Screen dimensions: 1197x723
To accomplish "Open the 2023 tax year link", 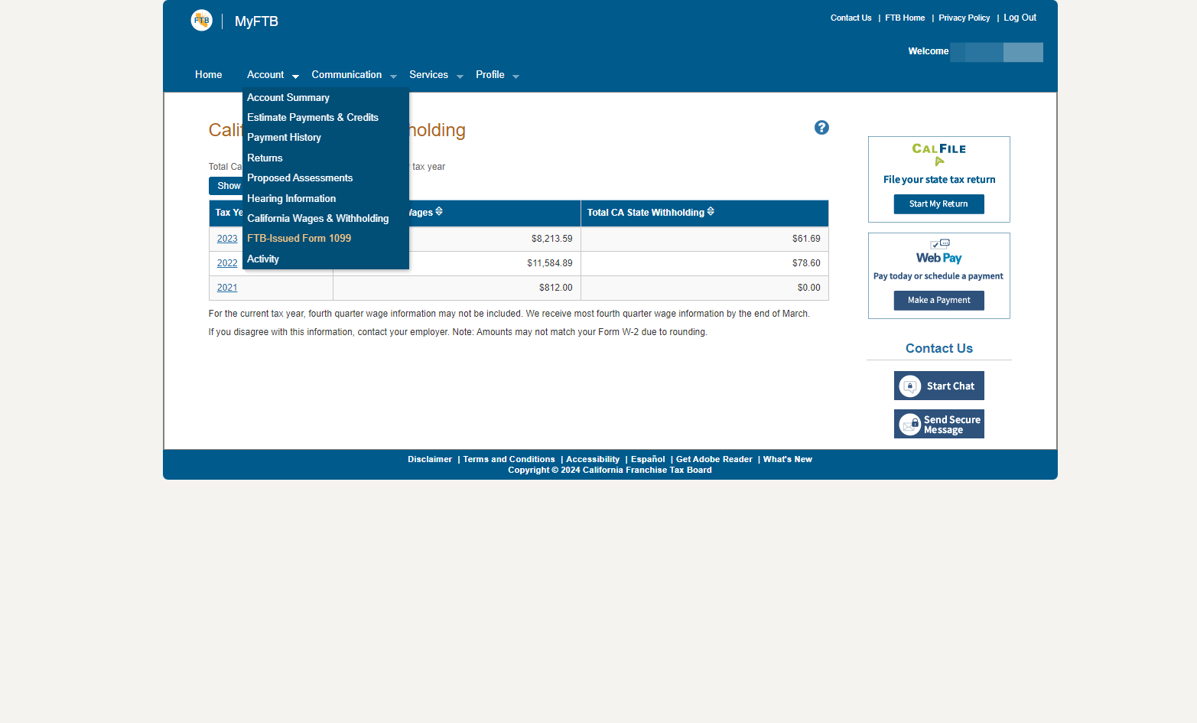I will pos(227,239).
